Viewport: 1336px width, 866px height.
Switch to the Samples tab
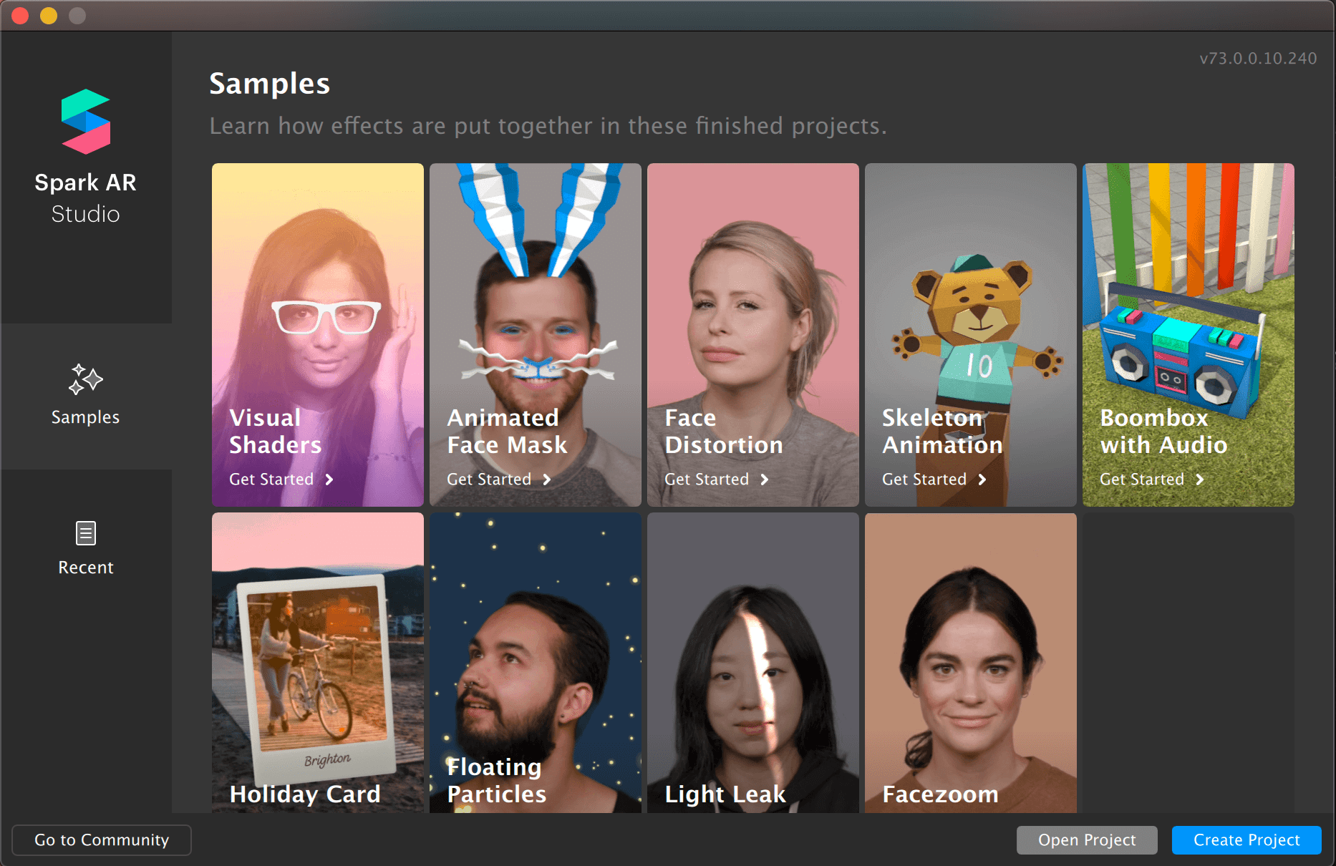point(85,399)
